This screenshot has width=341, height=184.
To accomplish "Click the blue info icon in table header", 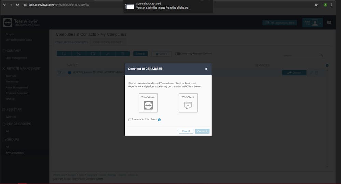I will [x=327, y=65].
